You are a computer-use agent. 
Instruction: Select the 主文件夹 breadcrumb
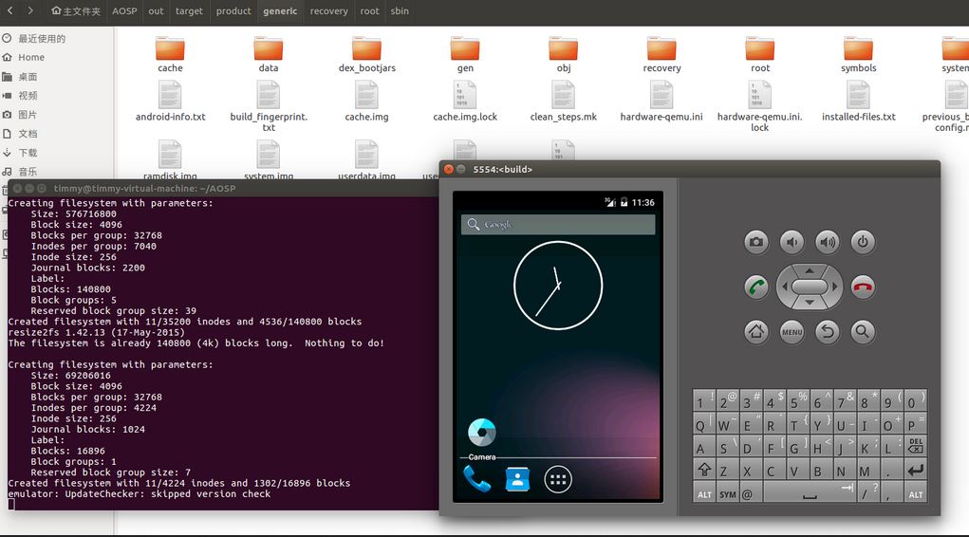[x=75, y=11]
